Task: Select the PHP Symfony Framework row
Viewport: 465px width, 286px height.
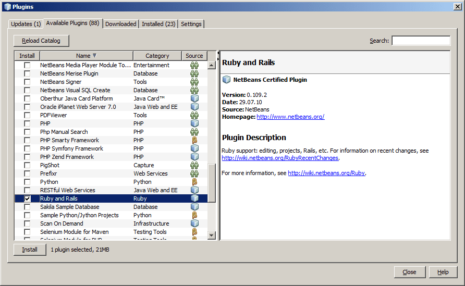Action: click(111, 148)
